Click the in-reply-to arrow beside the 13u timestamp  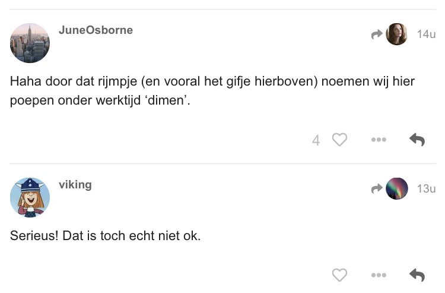(377, 189)
